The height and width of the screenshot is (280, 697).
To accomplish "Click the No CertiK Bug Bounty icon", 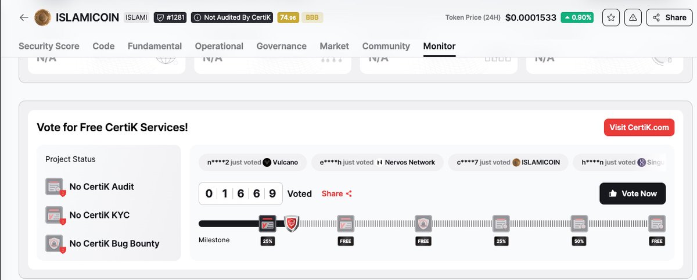I will tap(55, 243).
